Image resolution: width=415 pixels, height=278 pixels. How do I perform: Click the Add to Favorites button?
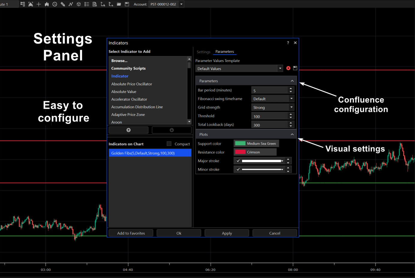click(131, 233)
